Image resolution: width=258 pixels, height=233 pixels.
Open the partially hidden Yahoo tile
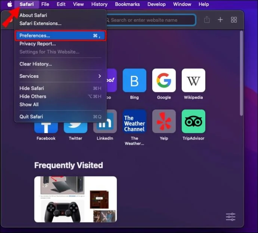coord(112,80)
